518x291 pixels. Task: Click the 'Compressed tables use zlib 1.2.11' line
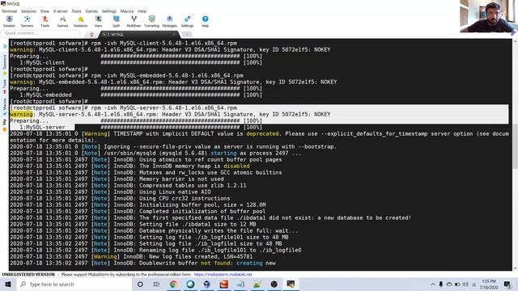coord(128,185)
